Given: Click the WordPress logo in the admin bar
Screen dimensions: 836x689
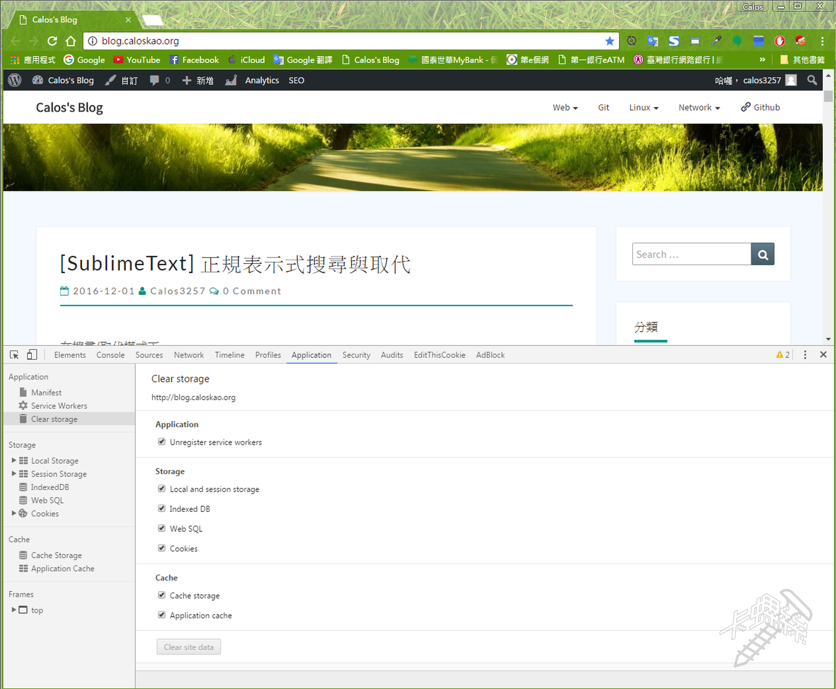Looking at the screenshot, I should [15, 80].
